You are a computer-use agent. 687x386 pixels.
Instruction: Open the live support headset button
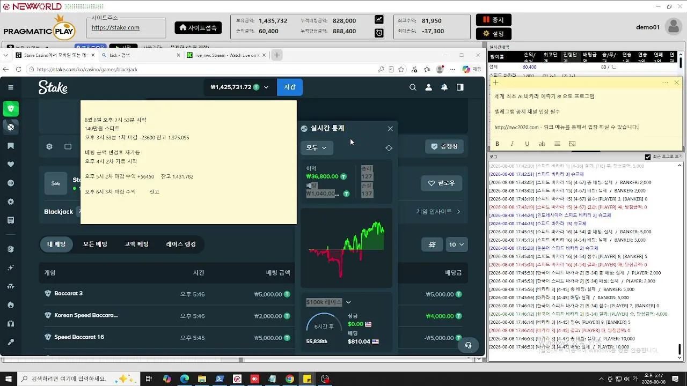(x=469, y=345)
